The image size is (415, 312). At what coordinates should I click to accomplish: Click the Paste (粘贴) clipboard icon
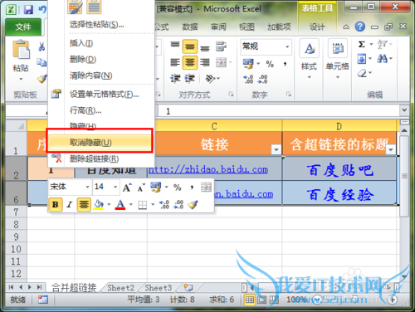[21, 49]
